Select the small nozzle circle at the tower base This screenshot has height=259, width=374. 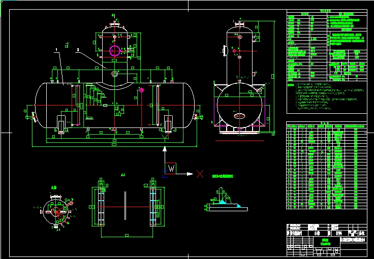(x=115, y=74)
